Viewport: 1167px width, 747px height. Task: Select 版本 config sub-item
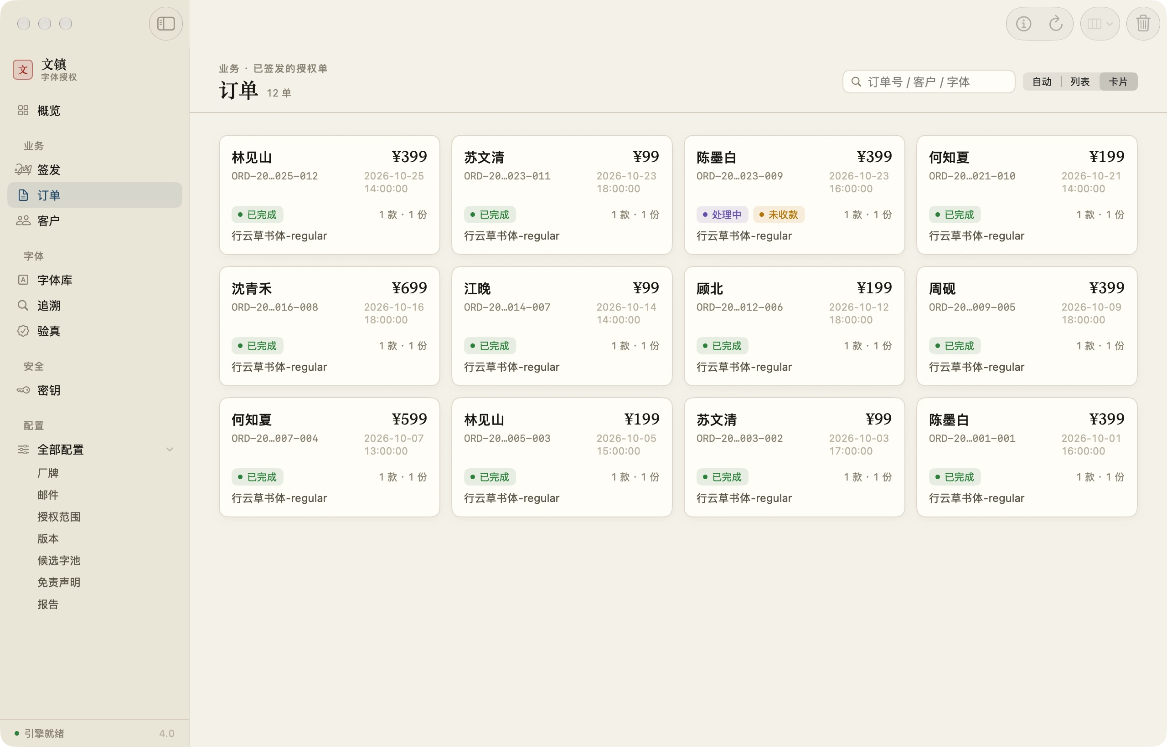[47, 538]
